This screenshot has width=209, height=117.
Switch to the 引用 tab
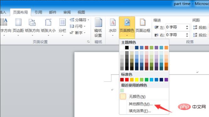[38, 12]
